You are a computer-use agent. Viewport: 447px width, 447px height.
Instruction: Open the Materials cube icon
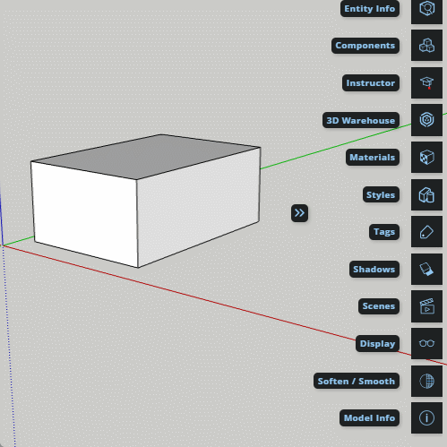(426, 158)
